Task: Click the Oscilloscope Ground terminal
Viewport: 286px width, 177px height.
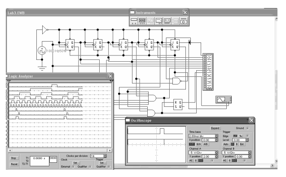Action: pos(247,128)
